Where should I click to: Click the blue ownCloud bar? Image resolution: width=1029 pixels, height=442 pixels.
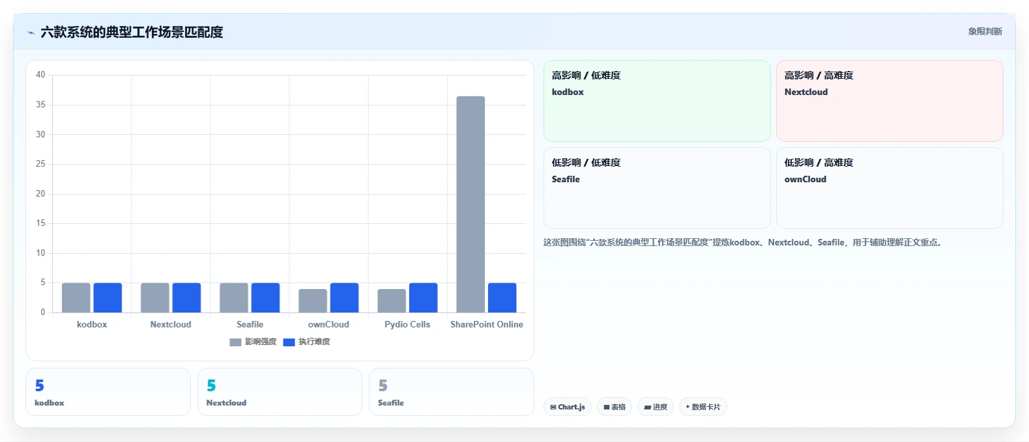344,297
